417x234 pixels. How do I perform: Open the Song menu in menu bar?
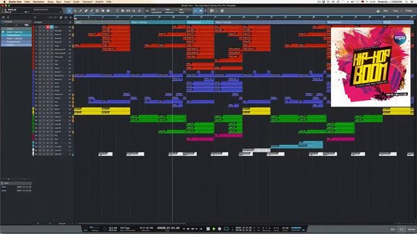(50, 1)
